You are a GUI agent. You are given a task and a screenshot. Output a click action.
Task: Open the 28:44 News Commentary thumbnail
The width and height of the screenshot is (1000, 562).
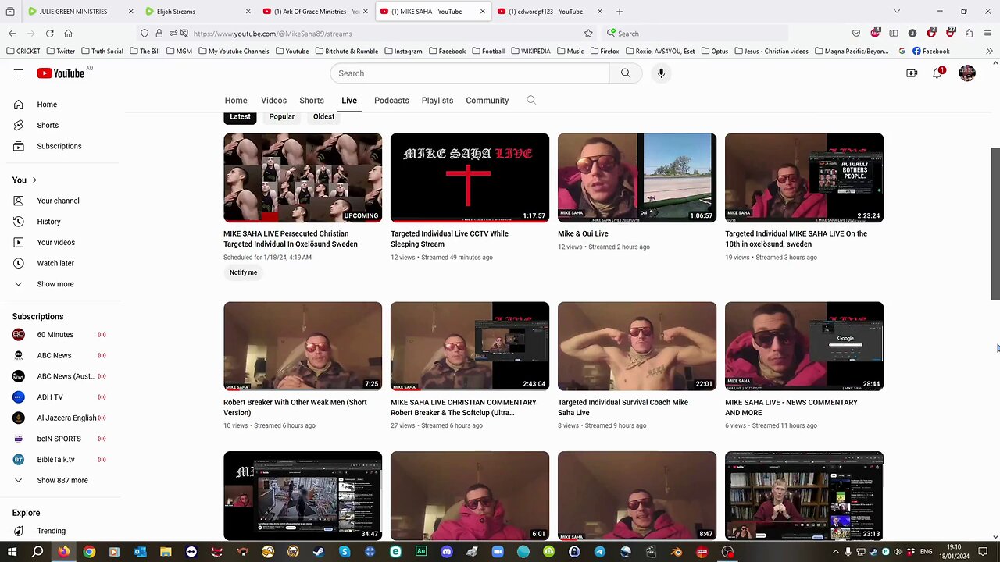(x=804, y=346)
